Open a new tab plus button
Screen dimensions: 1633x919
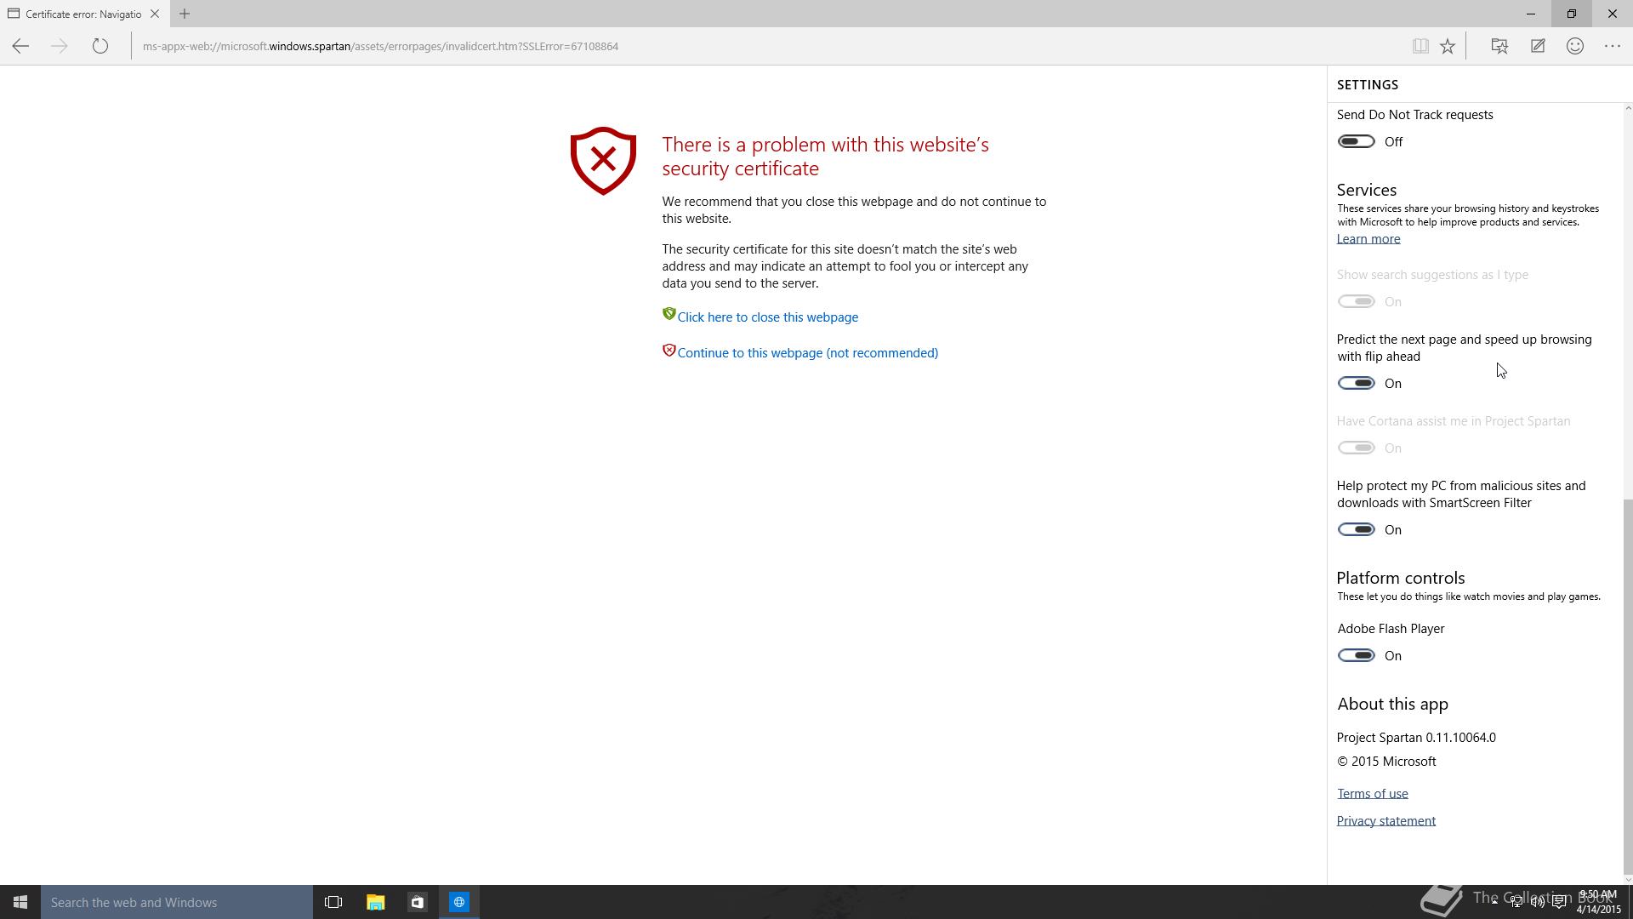(x=185, y=14)
